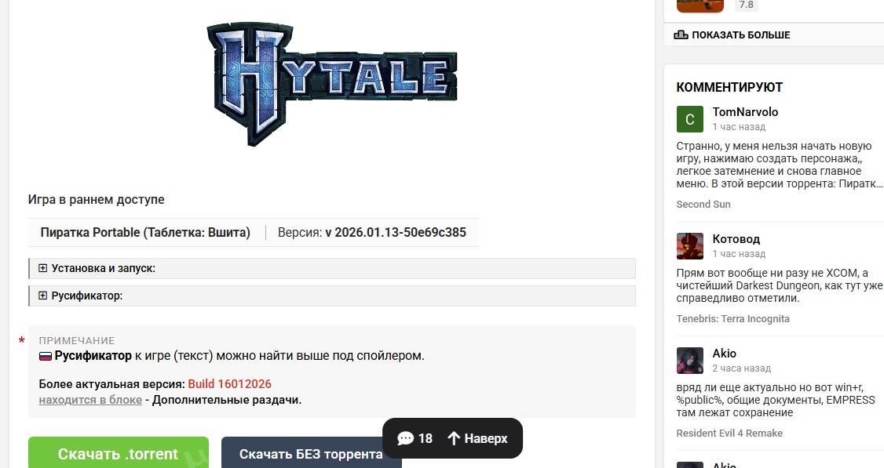Click the ПОКАЗАТЬ БОЛЬШЕ text button

click(x=741, y=34)
